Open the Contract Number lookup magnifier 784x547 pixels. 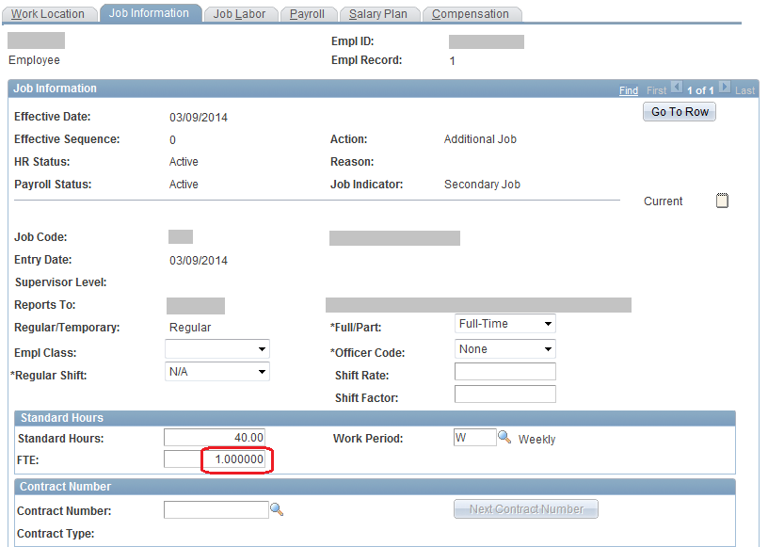click(277, 509)
